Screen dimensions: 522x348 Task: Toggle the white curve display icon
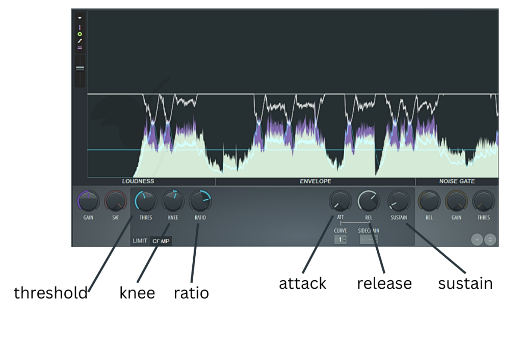[x=80, y=41]
